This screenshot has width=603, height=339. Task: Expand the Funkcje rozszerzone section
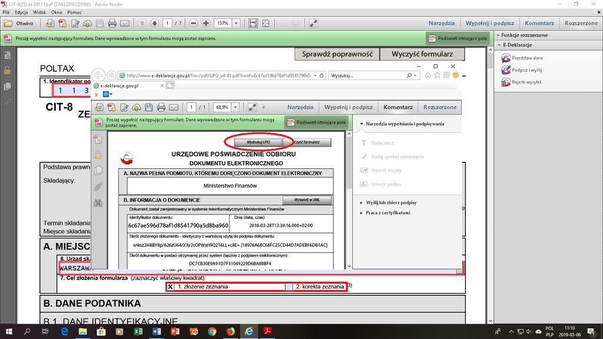click(524, 35)
